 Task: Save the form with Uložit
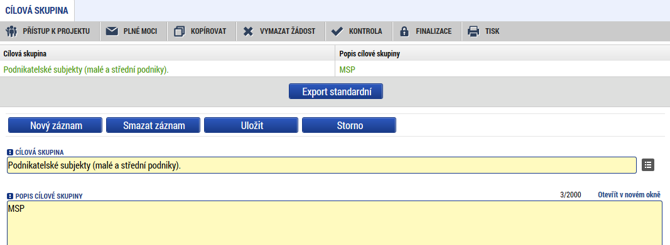pyautogui.click(x=251, y=125)
